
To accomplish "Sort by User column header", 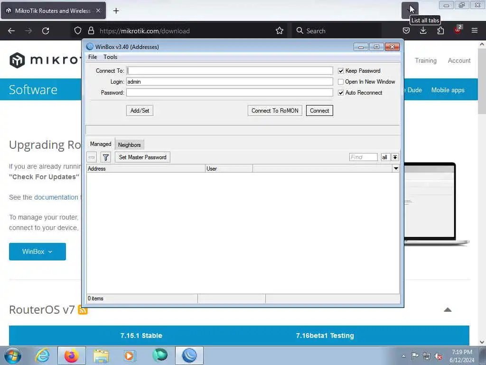I will 229,169.
